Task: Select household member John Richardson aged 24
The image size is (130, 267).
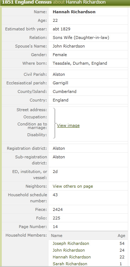Action: tap(69, 250)
